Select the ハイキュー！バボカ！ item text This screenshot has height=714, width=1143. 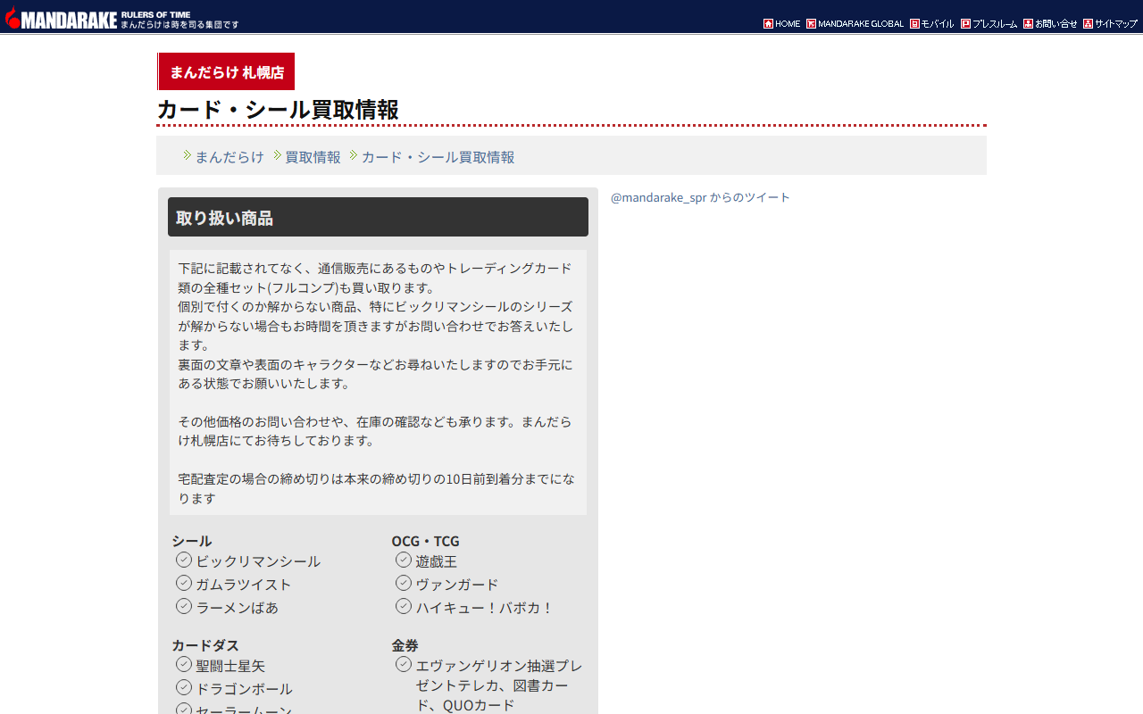click(485, 608)
